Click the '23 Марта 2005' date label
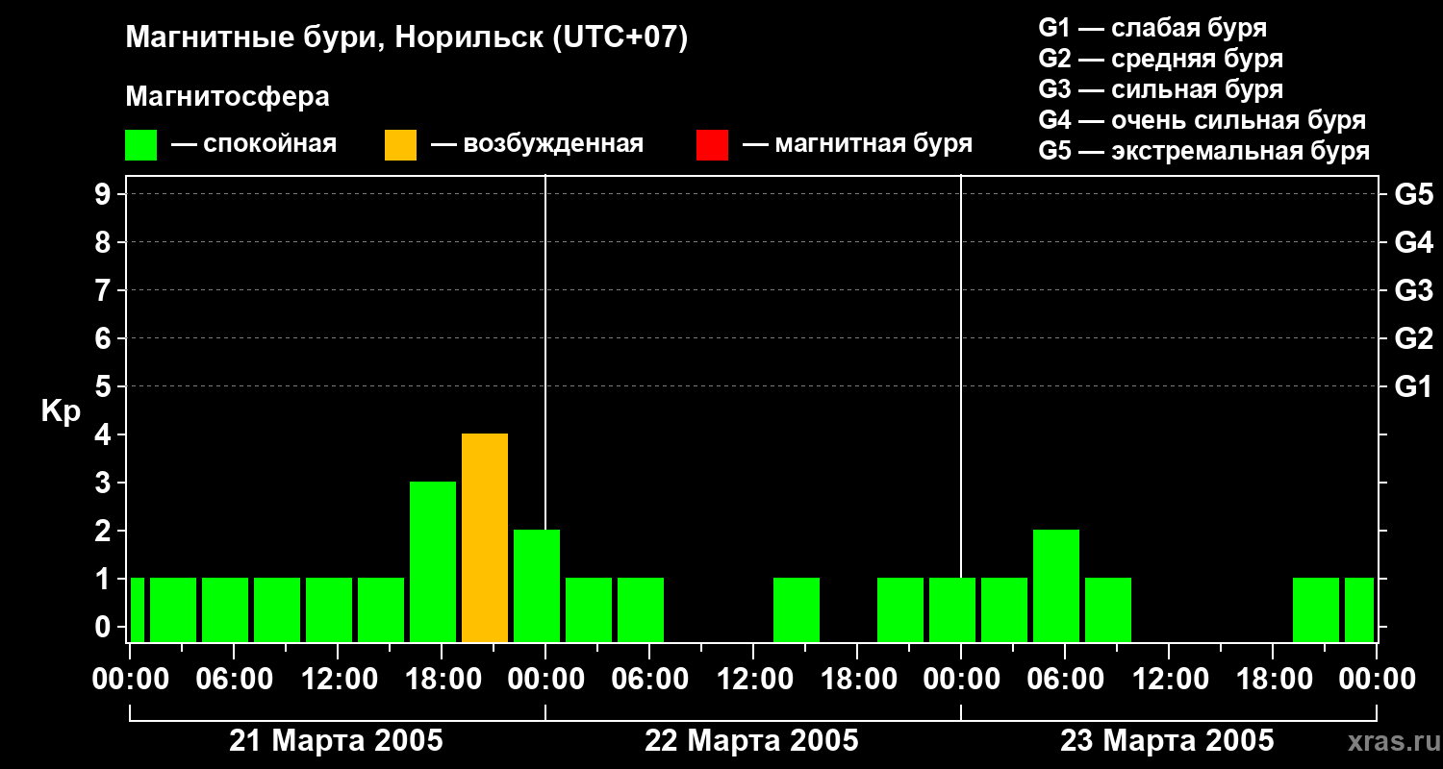The height and width of the screenshot is (769, 1443). [x=1167, y=741]
